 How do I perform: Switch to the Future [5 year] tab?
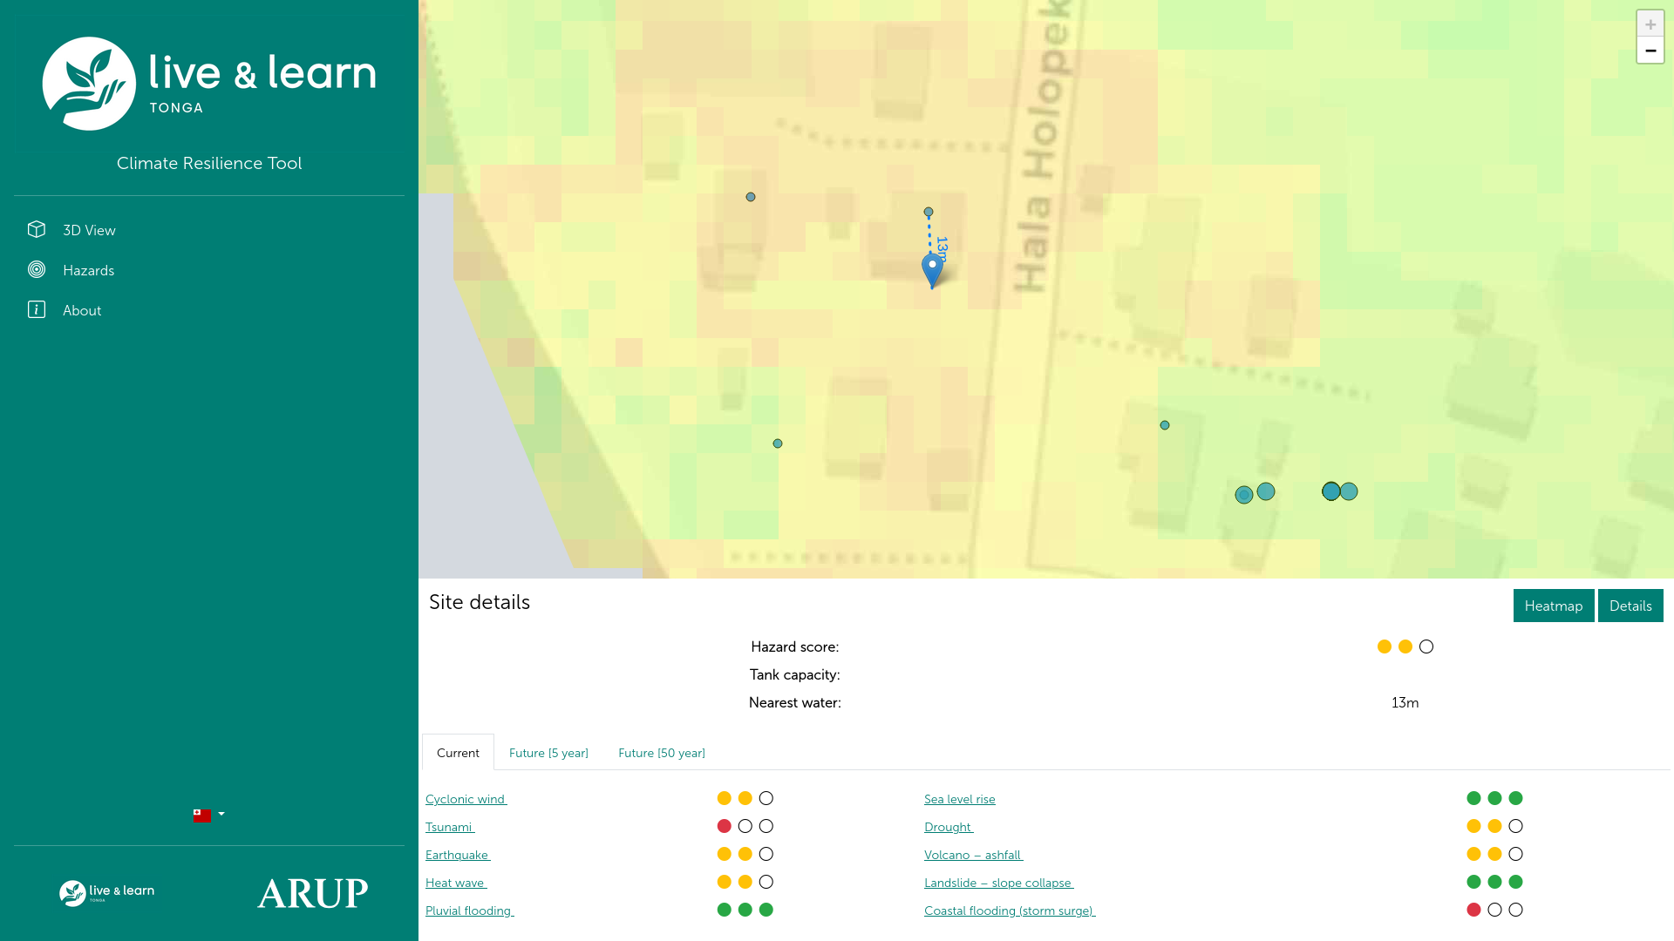[548, 753]
